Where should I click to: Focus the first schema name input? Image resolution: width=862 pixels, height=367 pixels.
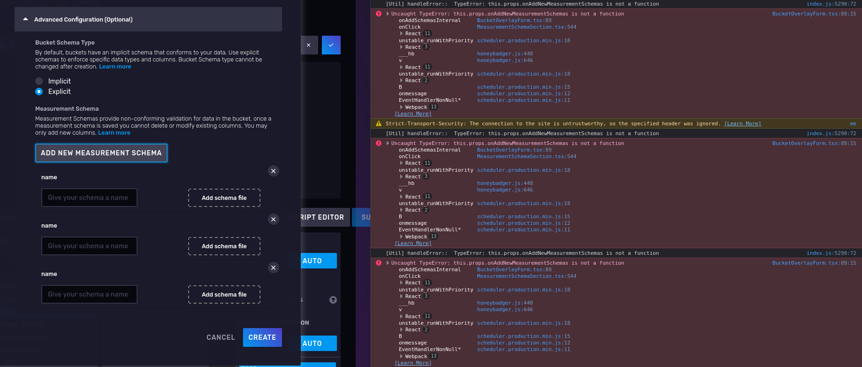click(x=89, y=198)
